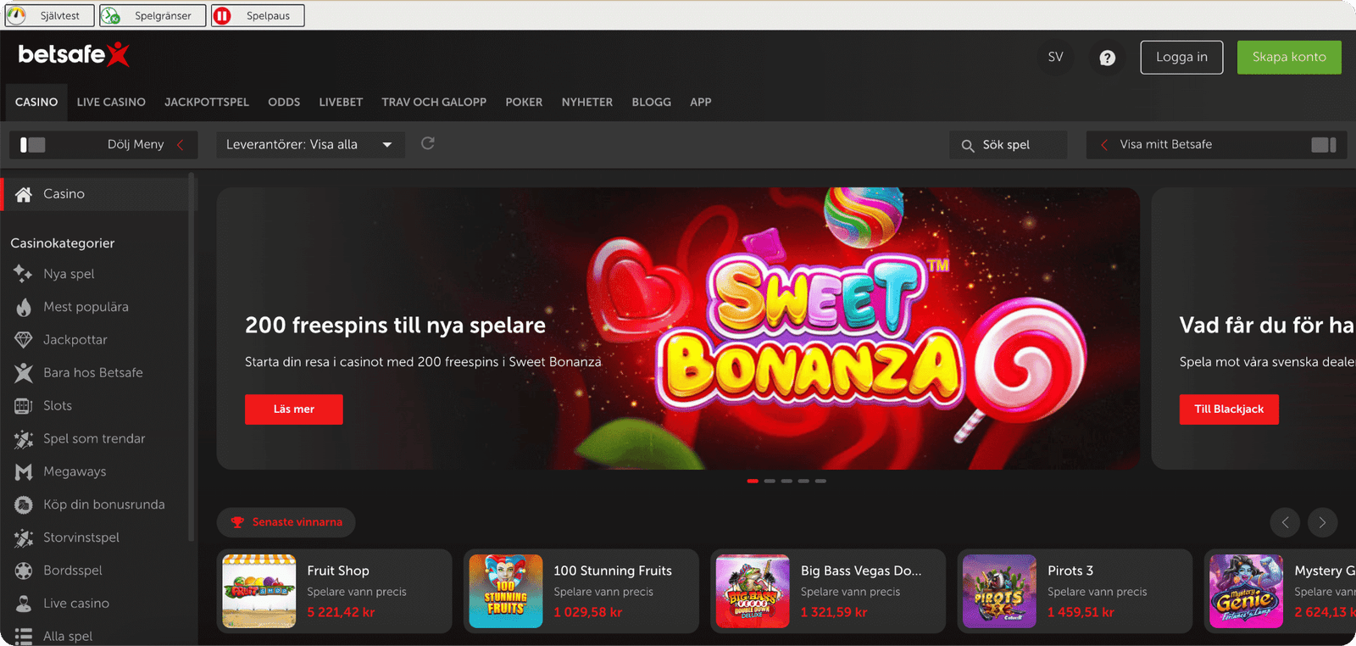The width and height of the screenshot is (1356, 646).
Task: Open the BLOGG tab
Action: click(651, 102)
